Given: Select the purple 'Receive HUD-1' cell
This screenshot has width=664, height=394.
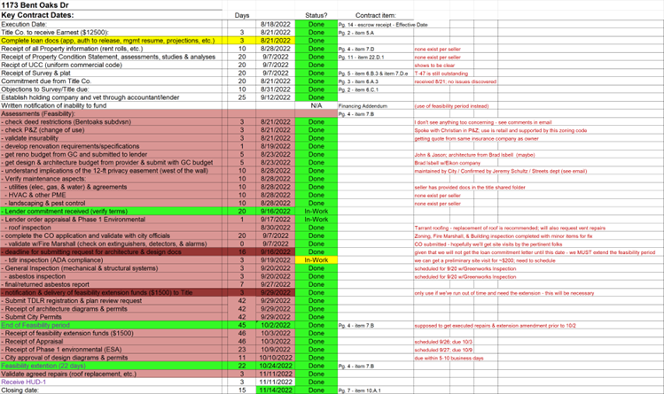Looking at the screenshot, I should (x=111, y=382).
